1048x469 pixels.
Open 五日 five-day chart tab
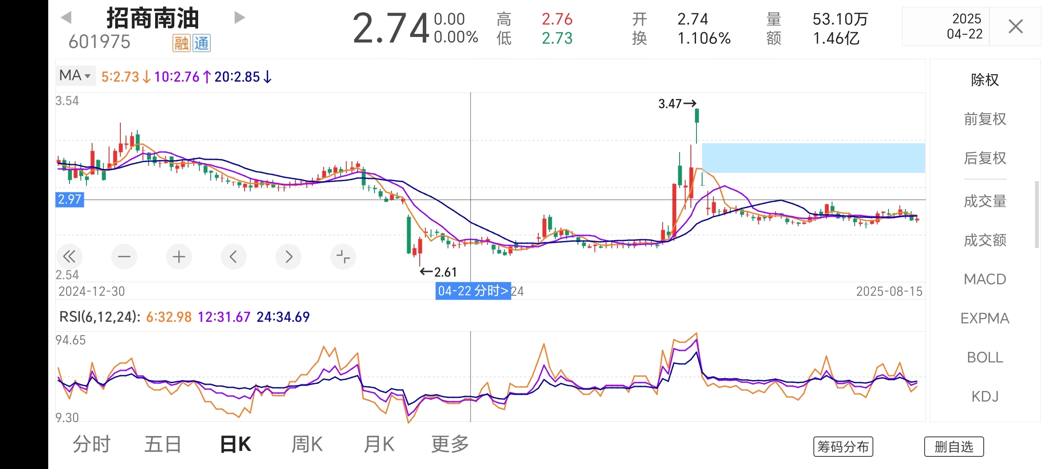tap(163, 445)
